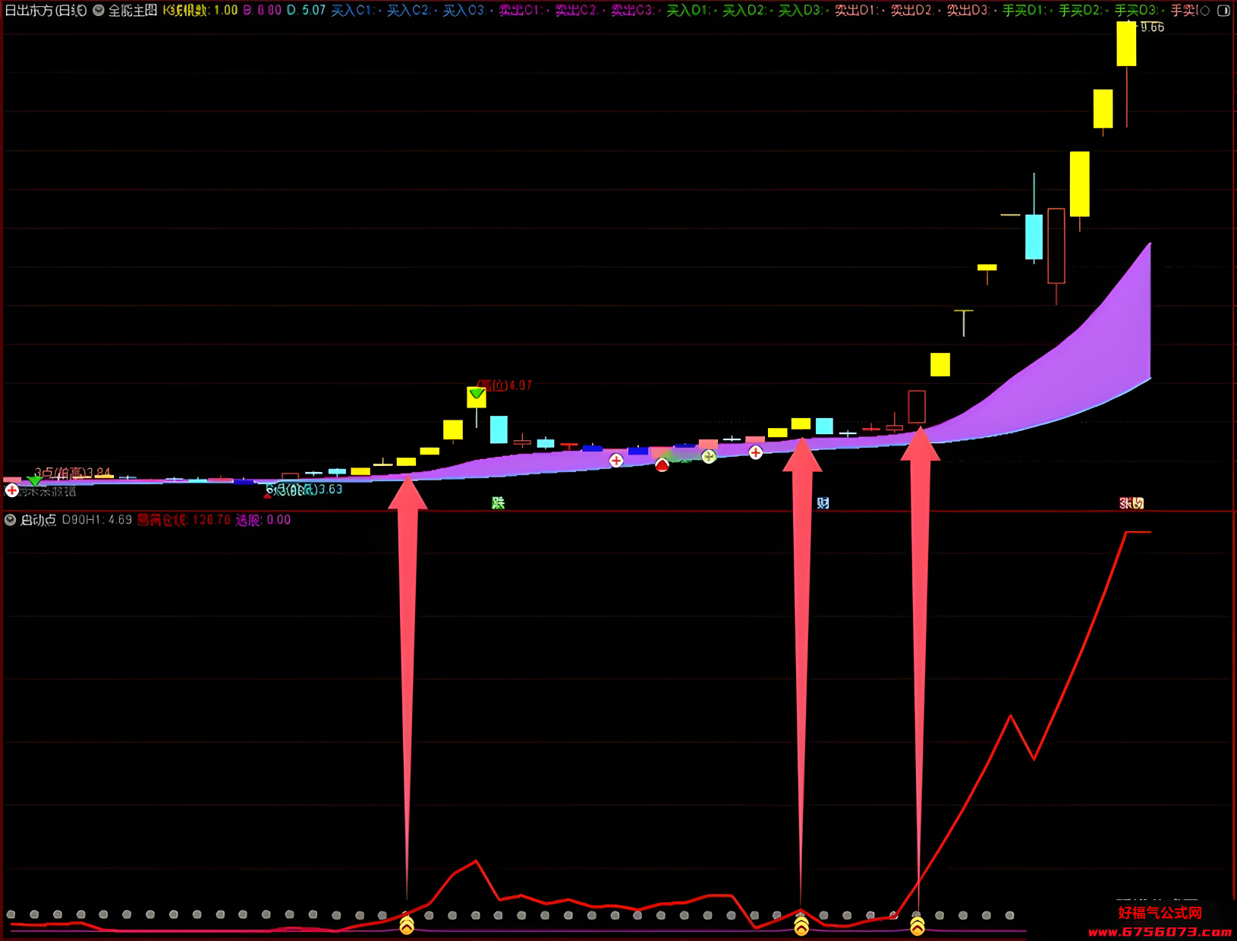Click the first gold coin signal marker

pos(407,925)
